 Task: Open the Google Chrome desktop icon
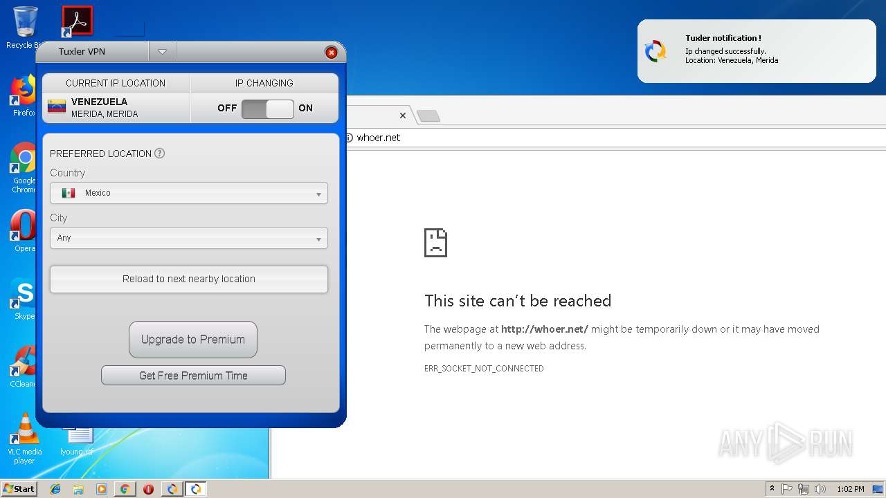[x=24, y=167]
